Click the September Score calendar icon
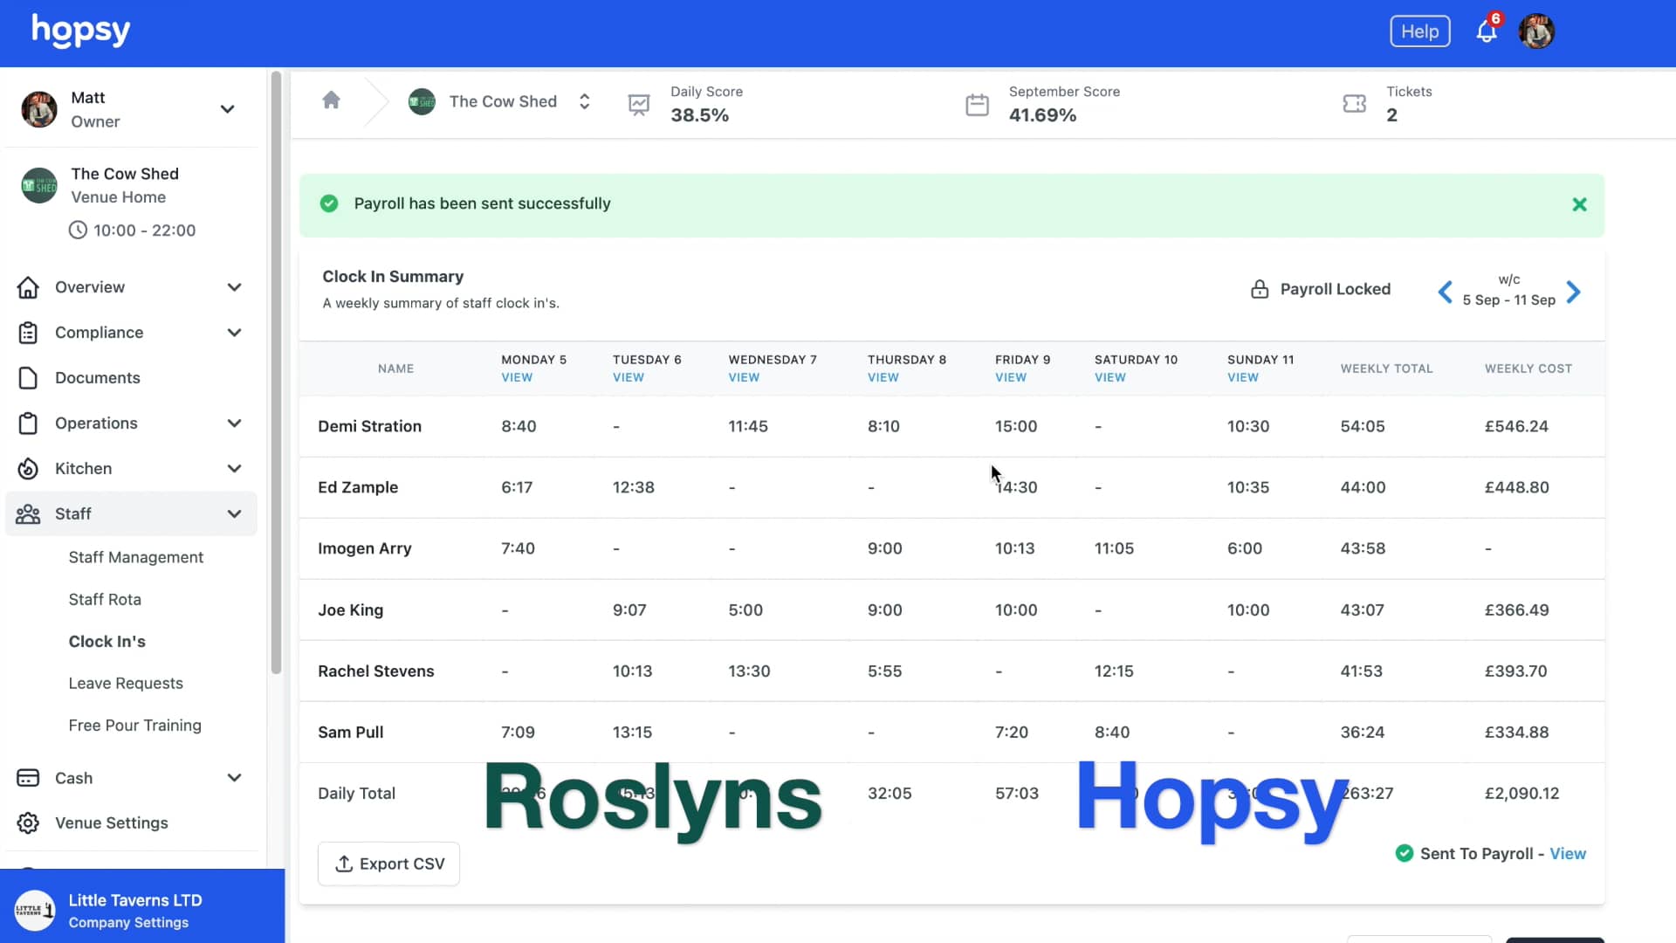The height and width of the screenshot is (943, 1676). tap(978, 104)
